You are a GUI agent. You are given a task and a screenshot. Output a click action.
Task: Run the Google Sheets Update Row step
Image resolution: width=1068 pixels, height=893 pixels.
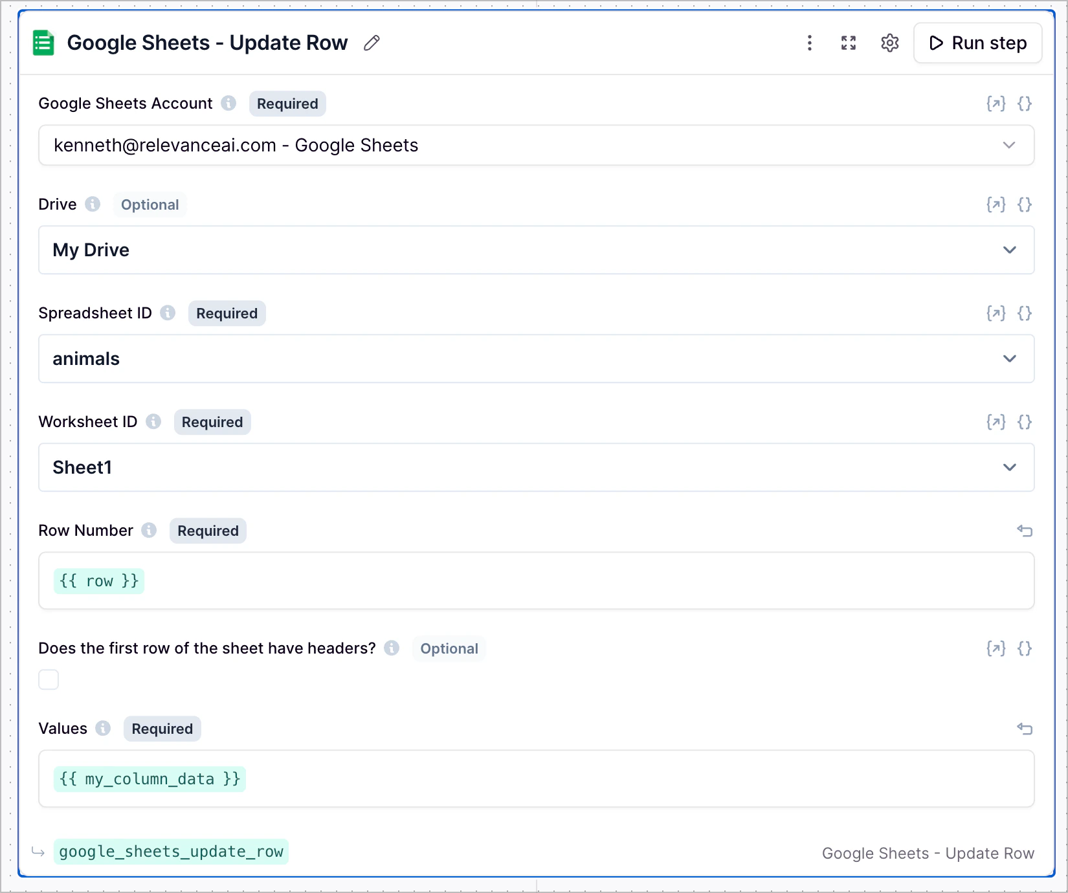977,43
